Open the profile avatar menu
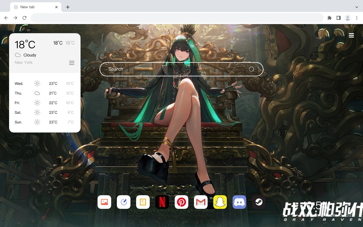Image resolution: width=363 pixels, height=227 pixels. [348, 18]
